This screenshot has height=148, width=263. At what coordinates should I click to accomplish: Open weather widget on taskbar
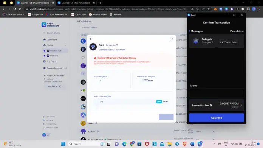coord(12,144)
